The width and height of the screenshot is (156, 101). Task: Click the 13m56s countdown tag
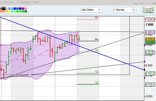point(150,42)
